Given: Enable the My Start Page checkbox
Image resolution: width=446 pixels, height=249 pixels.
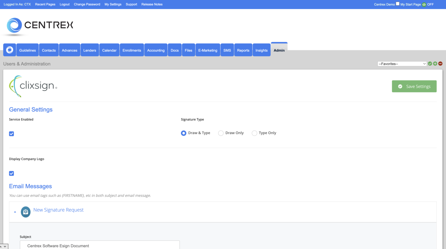Looking at the screenshot, I should click(398, 4).
